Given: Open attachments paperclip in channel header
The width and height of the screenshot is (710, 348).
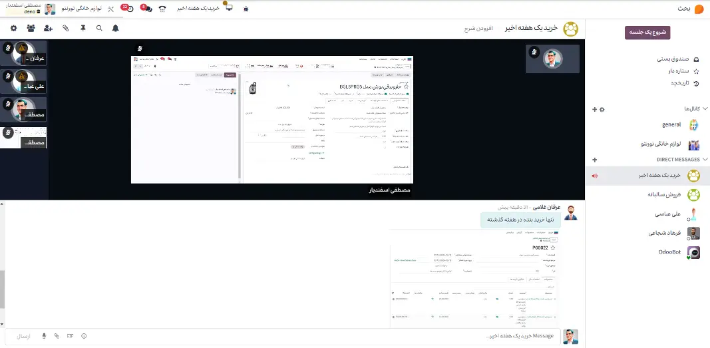Looking at the screenshot, I should (x=66, y=29).
